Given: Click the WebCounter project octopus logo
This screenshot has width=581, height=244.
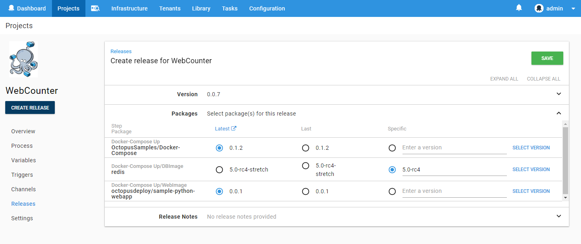Looking at the screenshot, I should [23, 59].
